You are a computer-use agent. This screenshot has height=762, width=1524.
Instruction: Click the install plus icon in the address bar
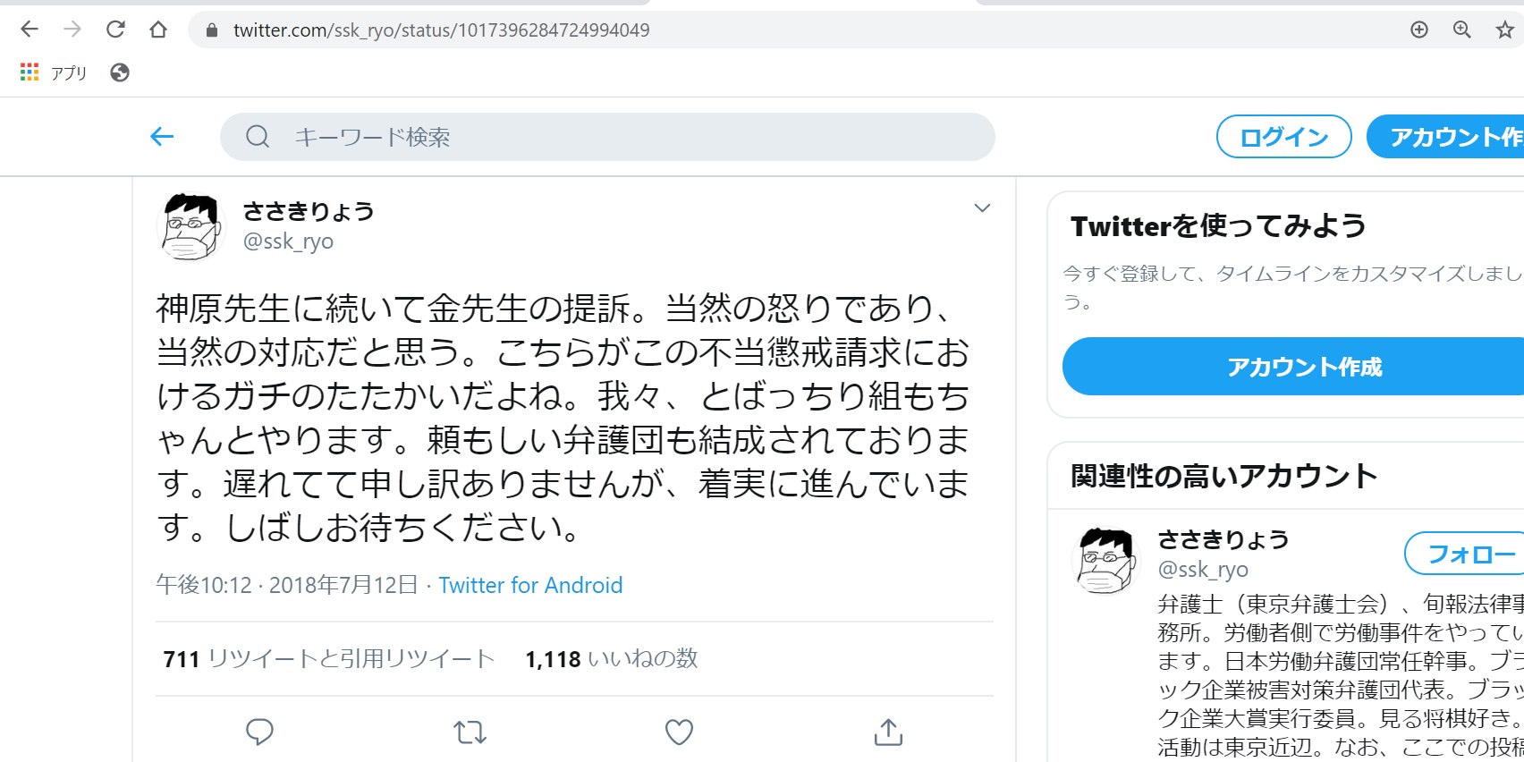[1418, 30]
